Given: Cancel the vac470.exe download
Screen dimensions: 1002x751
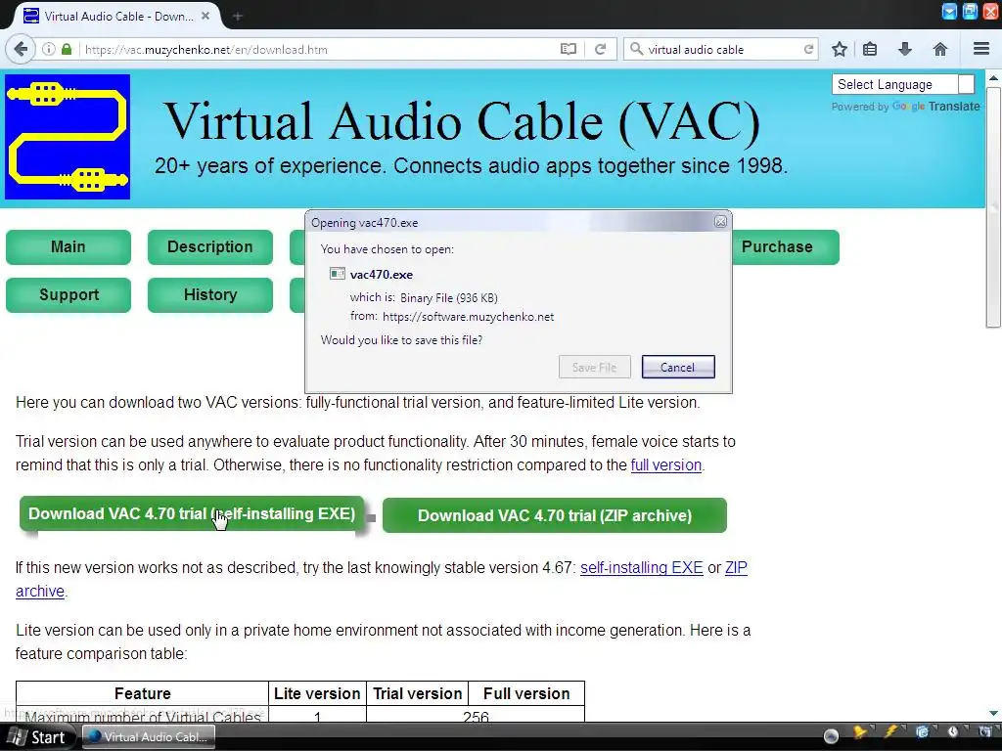Looking at the screenshot, I should pyautogui.click(x=678, y=368).
